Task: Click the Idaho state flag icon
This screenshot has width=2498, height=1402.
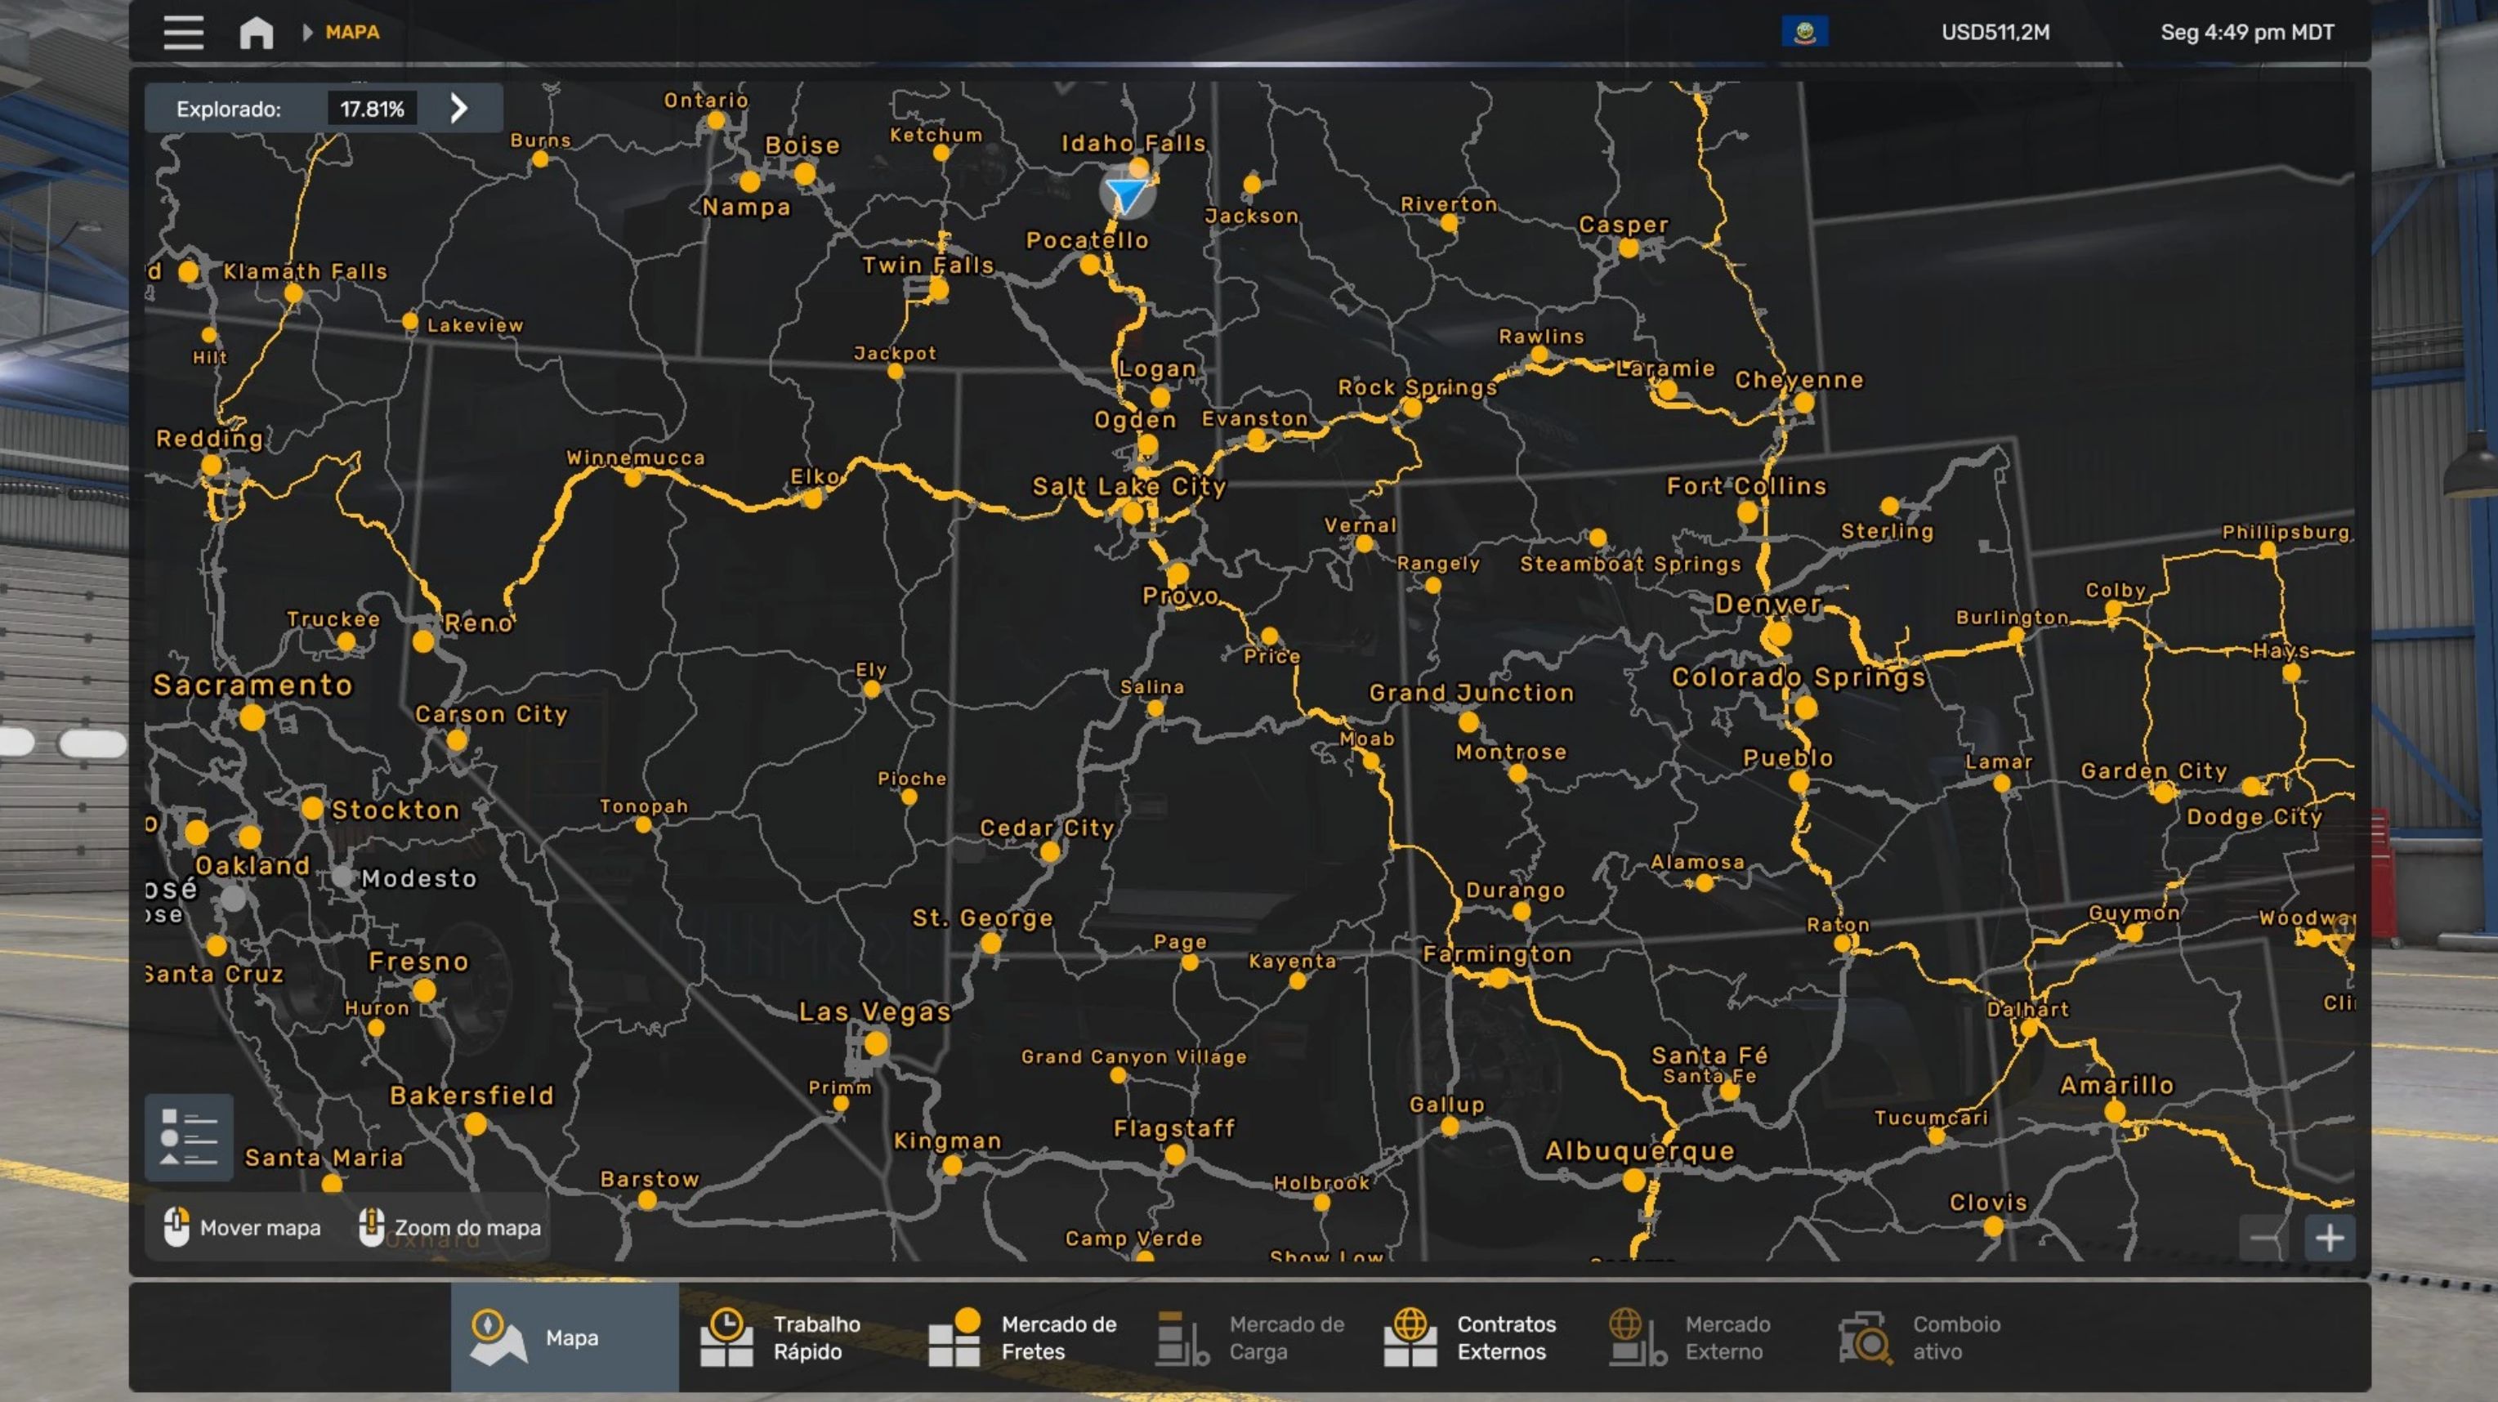Action: pos(1804,32)
